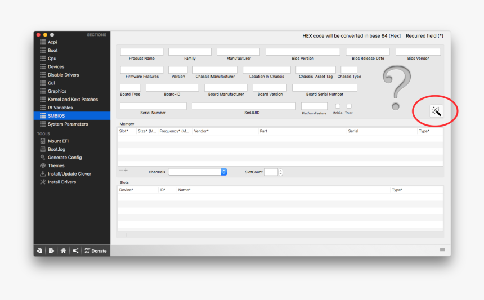This screenshot has height=300, width=484.
Task: Add a row to the Memory table
Action: 126,170
